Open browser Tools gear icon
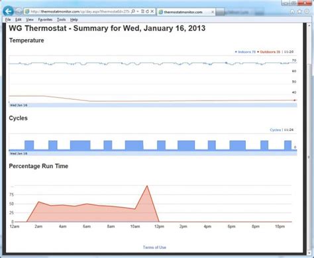 307,11
